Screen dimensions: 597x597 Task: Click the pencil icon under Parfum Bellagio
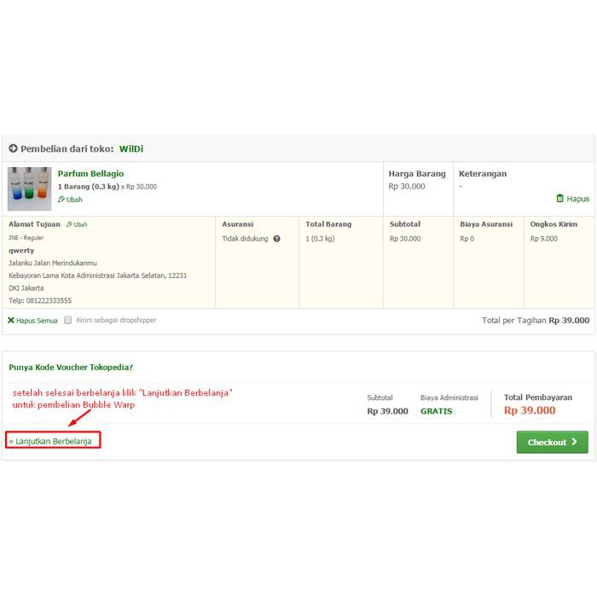click(x=61, y=200)
